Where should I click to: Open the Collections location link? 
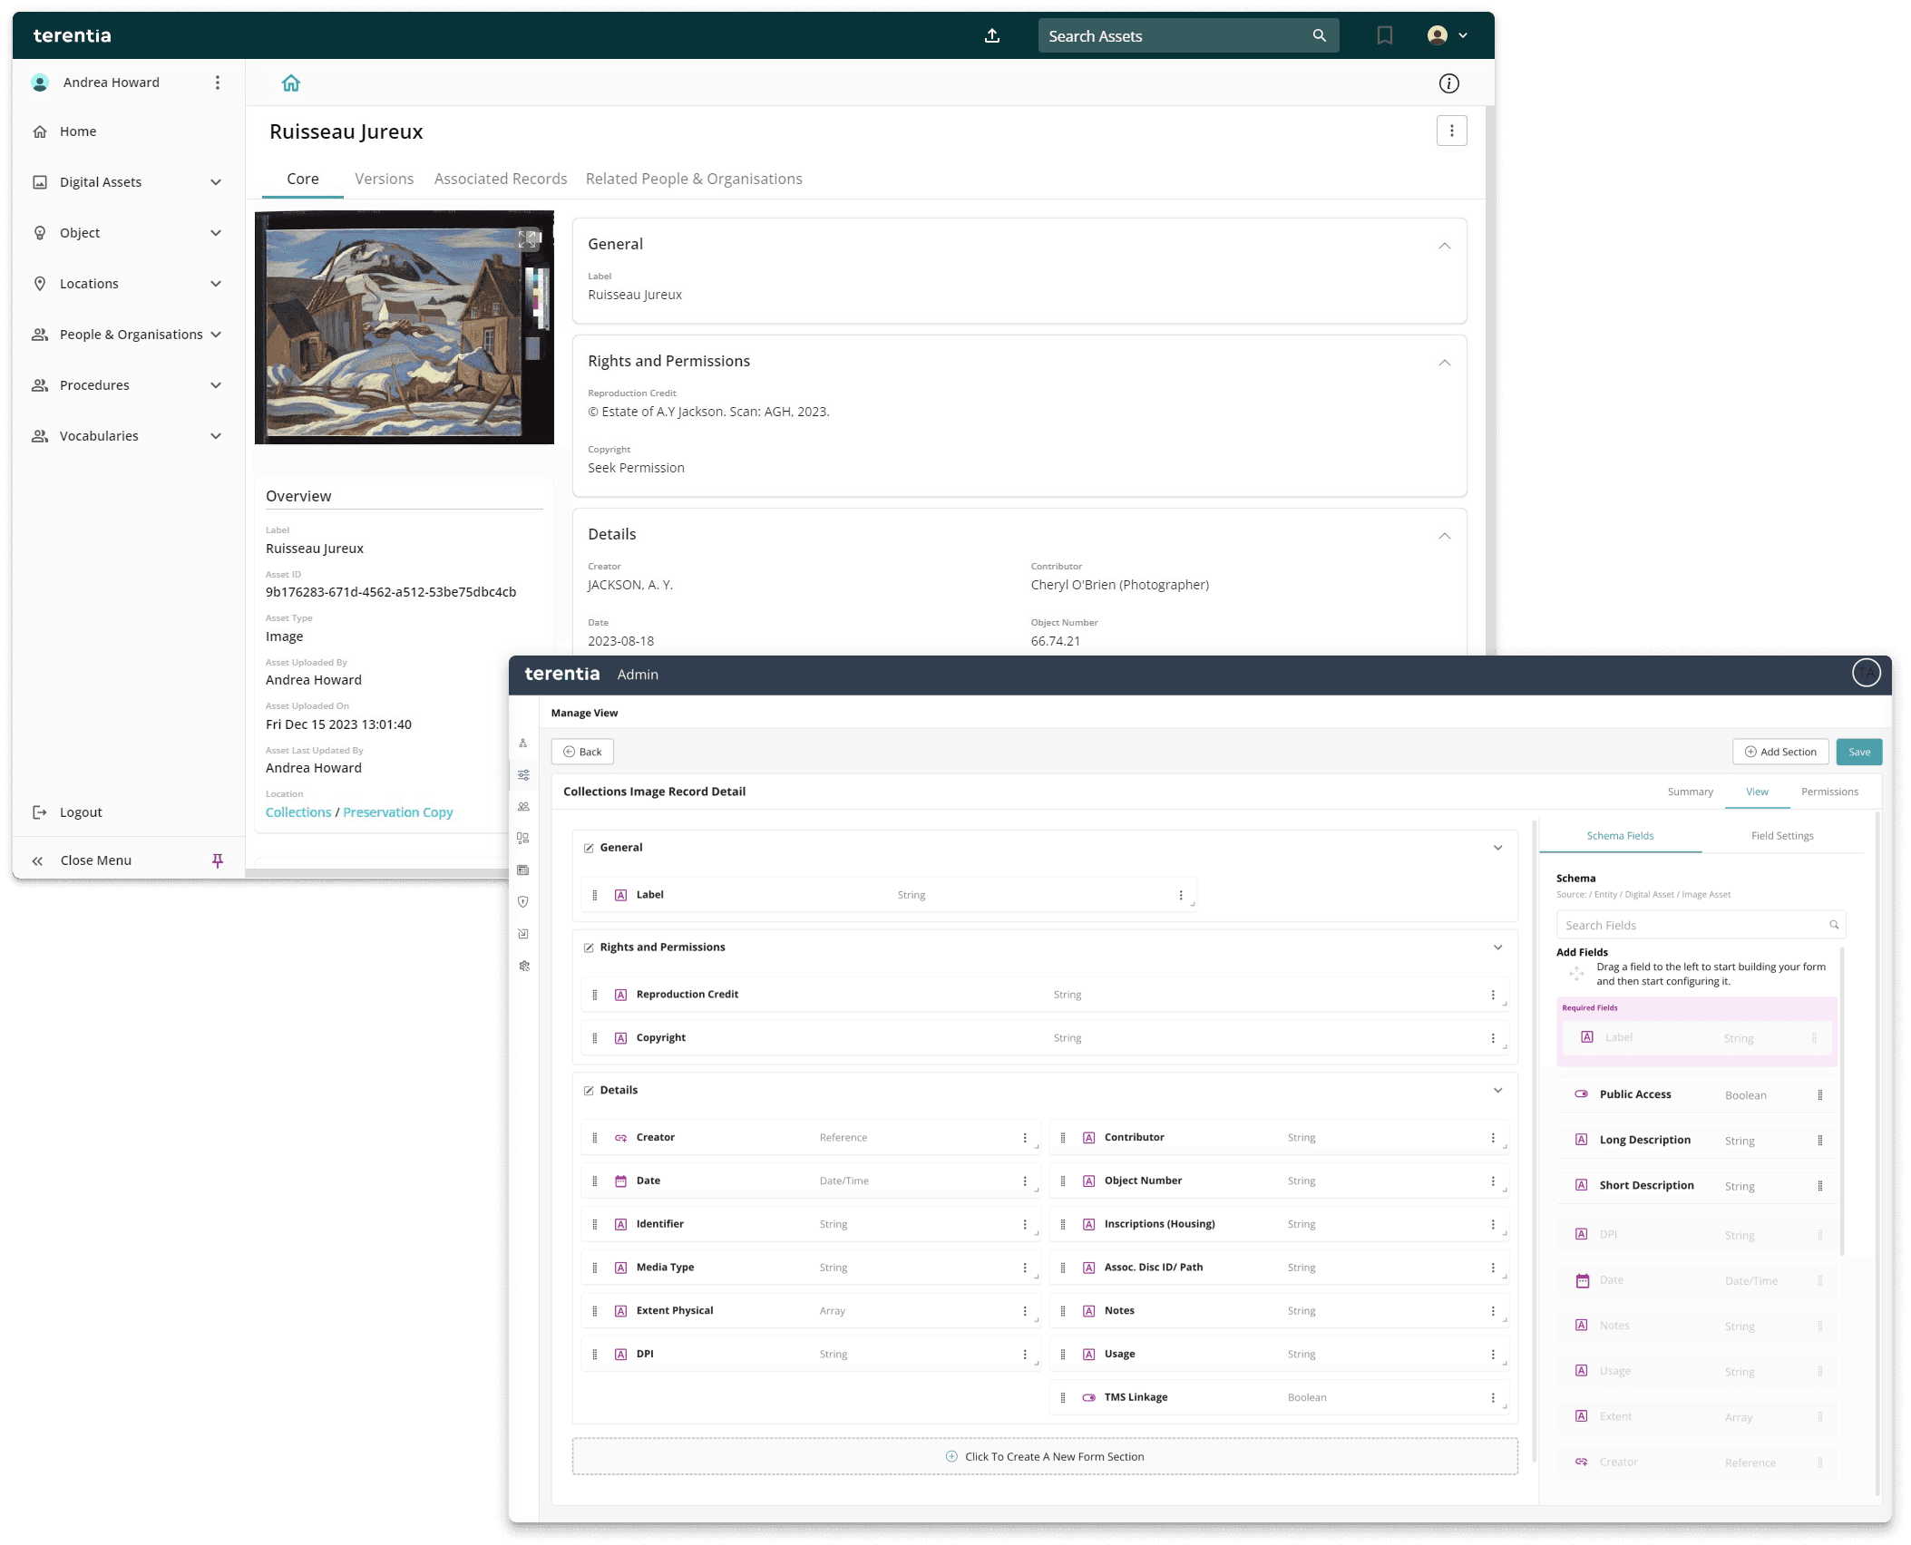pyautogui.click(x=298, y=812)
